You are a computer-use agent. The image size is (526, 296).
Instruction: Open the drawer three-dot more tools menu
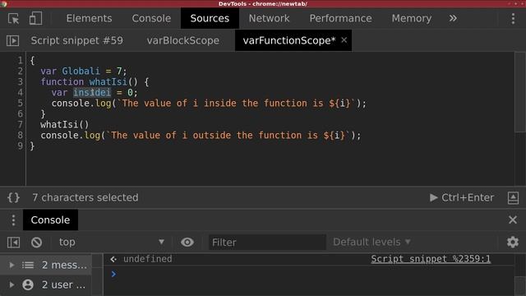[13, 220]
